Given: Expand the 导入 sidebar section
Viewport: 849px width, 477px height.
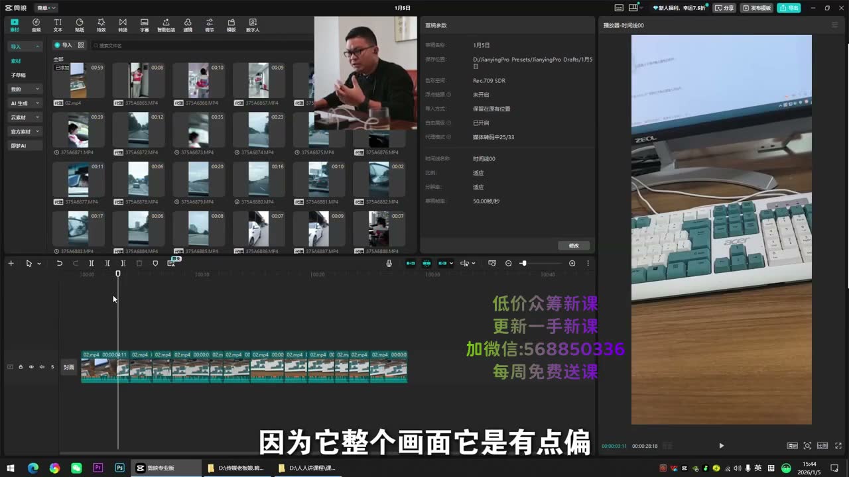Looking at the screenshot, I should [x=25, y=46].
